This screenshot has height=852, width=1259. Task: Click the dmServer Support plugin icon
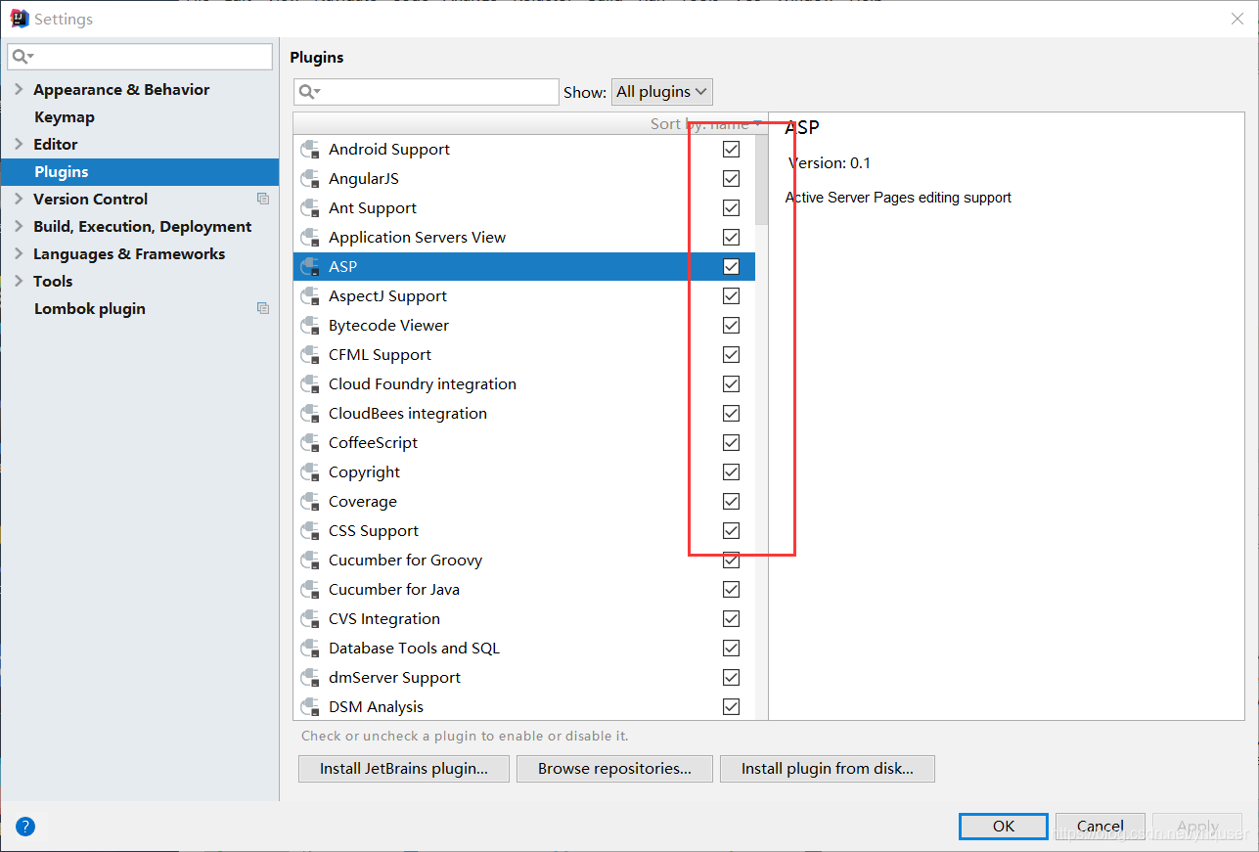tap(311, 678)
